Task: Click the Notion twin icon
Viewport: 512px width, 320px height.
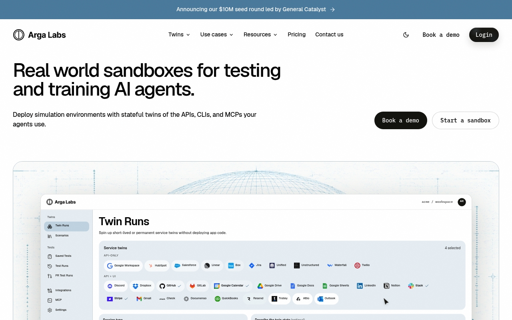Action: [386, 286]
